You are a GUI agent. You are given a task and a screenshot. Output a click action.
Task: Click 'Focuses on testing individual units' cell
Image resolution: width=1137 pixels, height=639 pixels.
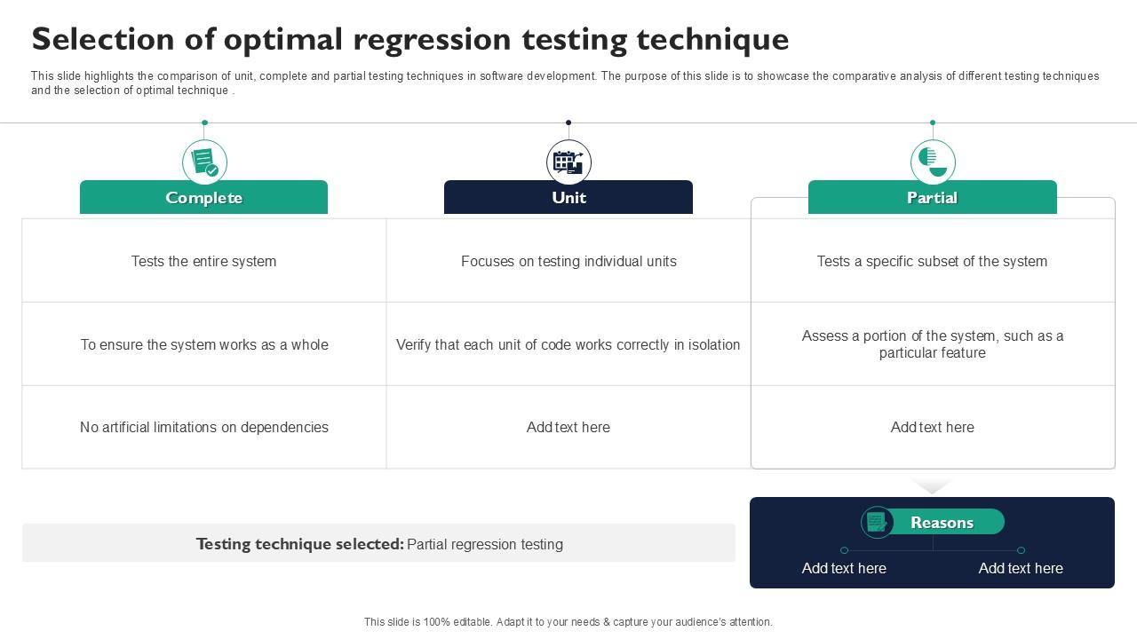(568, 261)
